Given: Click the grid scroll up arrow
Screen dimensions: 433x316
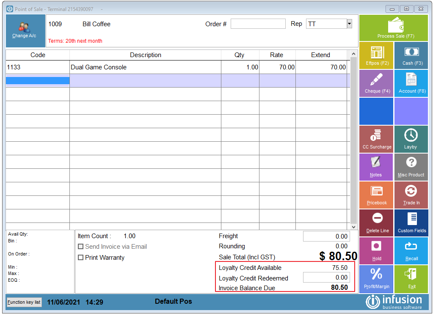Looking at the screenshot, I should pyautogui.click(x=353, y=54).
